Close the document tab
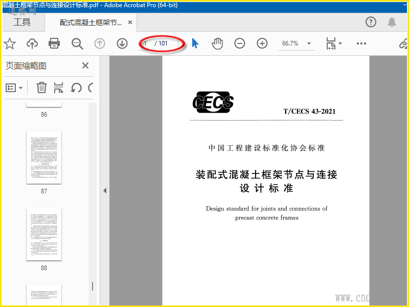 tap(130, 23)
